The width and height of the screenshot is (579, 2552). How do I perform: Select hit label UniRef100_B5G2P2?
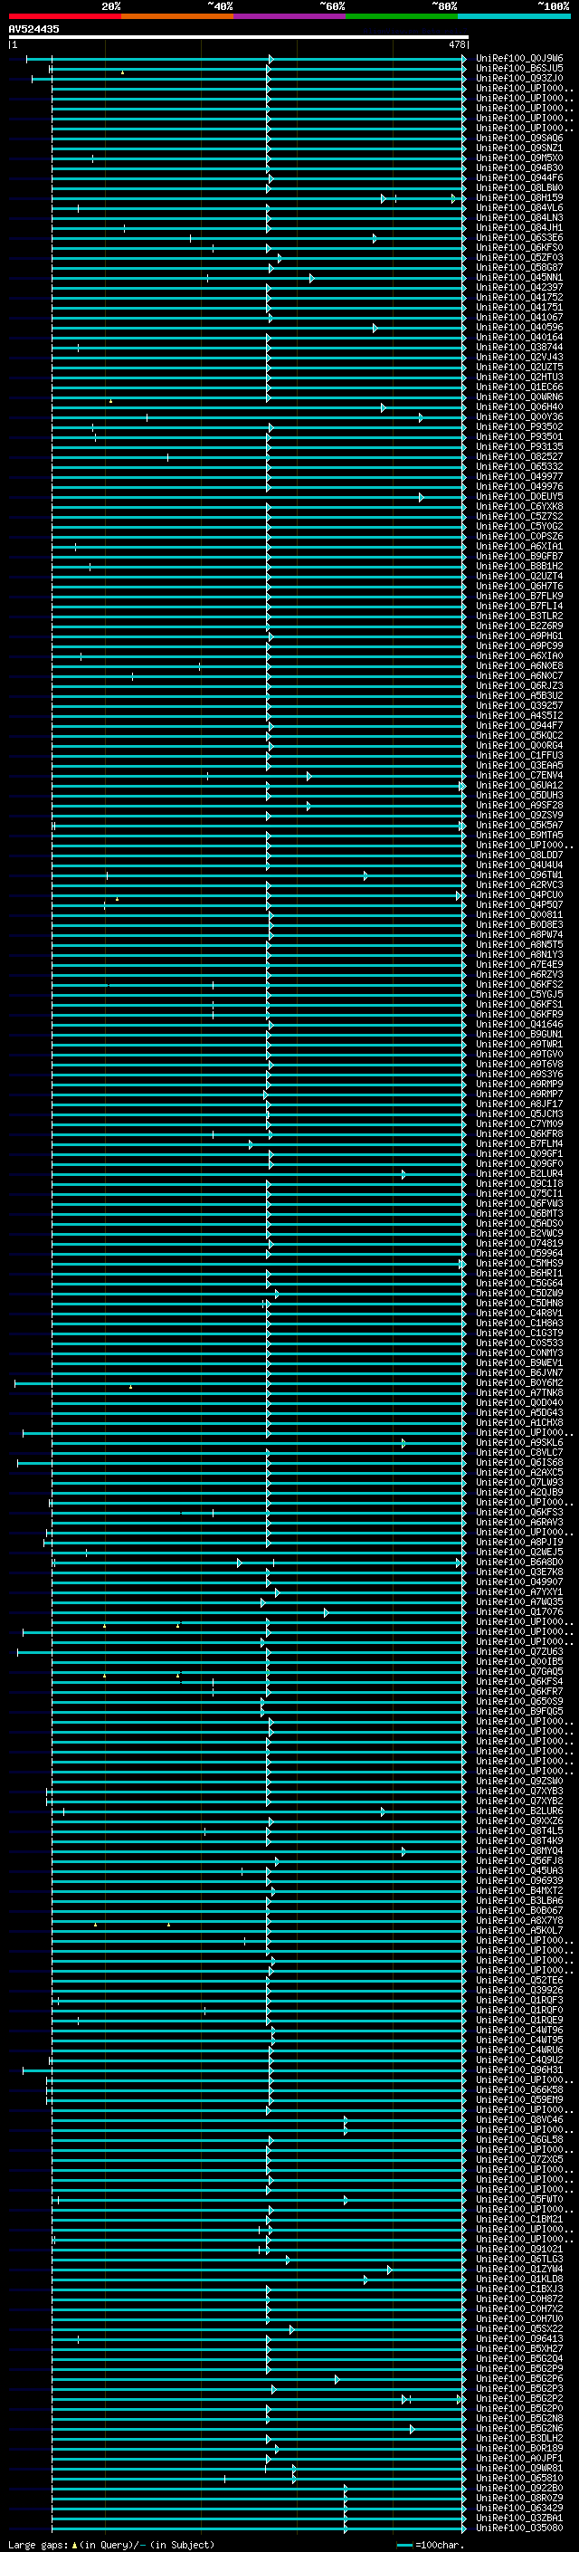519,2398
